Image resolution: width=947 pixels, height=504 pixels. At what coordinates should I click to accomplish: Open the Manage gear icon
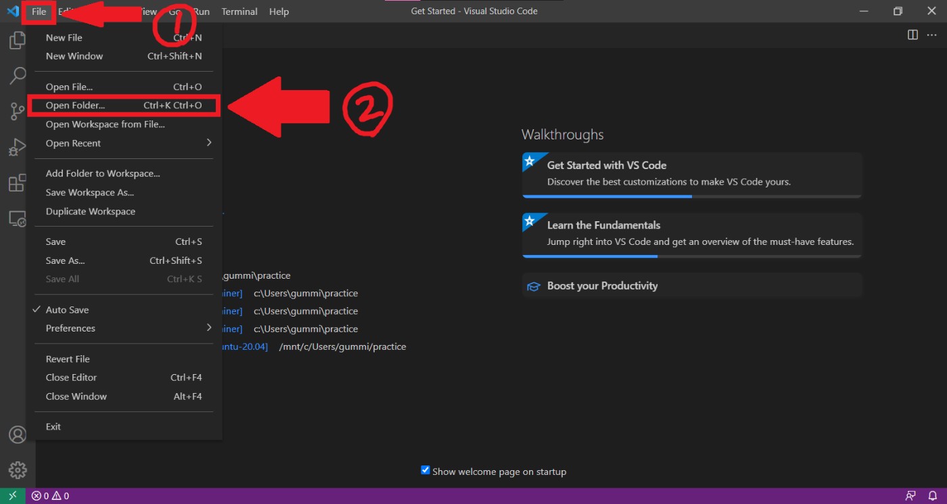click(18, 470)
